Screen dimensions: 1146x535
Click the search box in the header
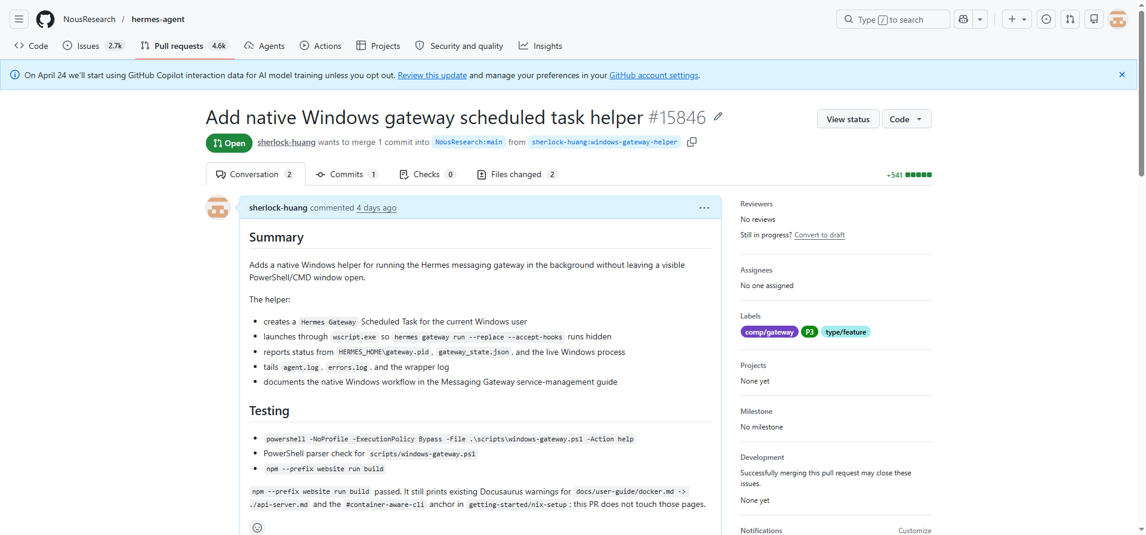(893, 19)
